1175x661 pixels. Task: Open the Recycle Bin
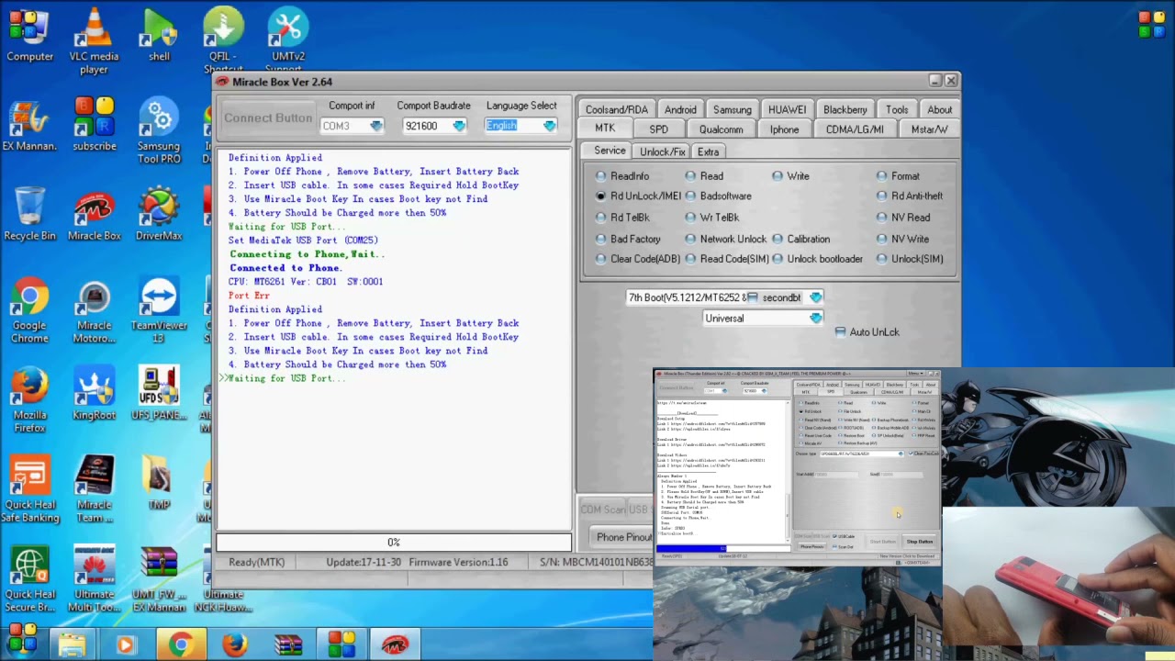coord(29,215)
